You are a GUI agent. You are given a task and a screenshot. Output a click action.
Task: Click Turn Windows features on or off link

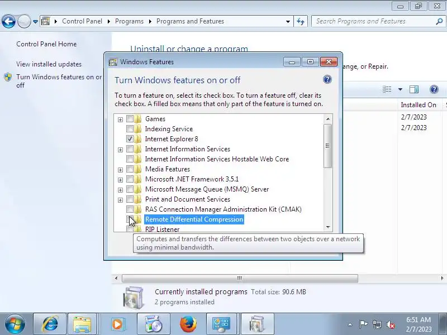(x=59, y=81)
